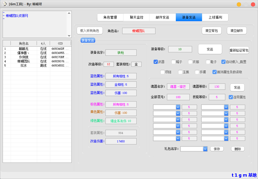Click the red close window button
258x179 pixels.
pyautogui.click(x=253, y=4)
